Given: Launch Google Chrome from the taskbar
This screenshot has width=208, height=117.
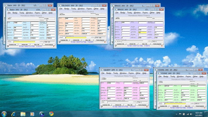Looking at the screenshot, I should (51, 114).
